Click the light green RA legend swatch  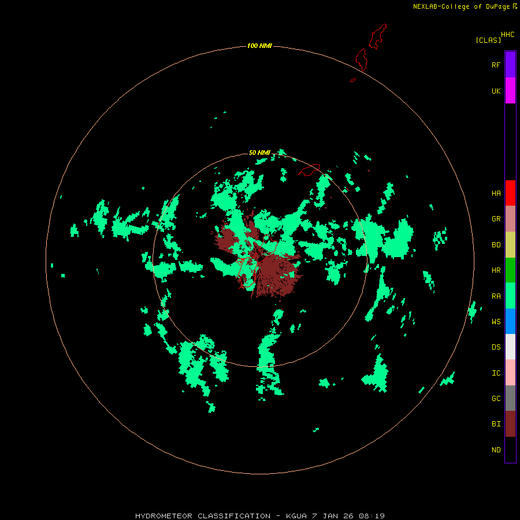510,296
